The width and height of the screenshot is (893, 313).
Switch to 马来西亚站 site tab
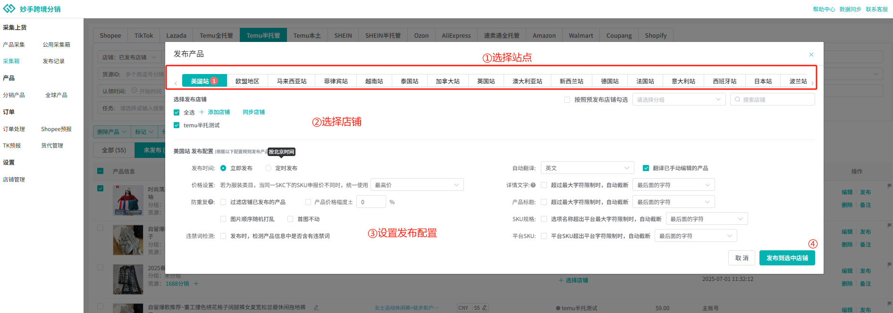292,81
